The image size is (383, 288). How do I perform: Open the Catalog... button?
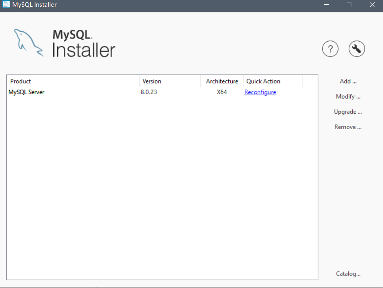click(x=348, y=273)
